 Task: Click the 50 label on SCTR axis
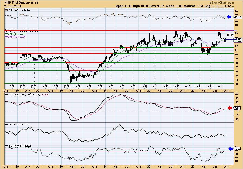[x=236, y=154]
